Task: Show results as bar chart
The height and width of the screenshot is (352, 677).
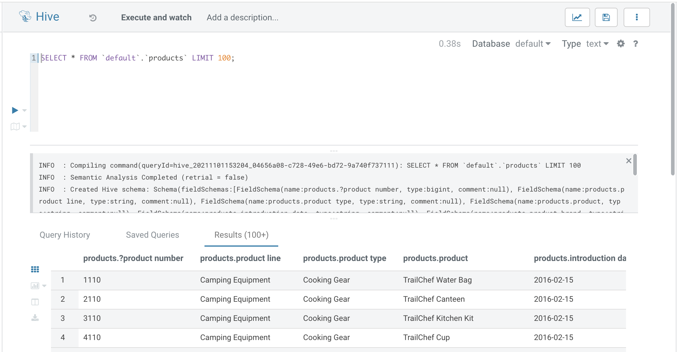Action: pyautogui.click(x=35, y=286)
